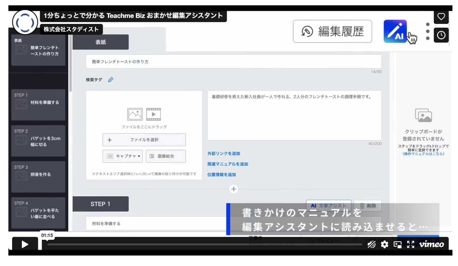Open the three-dot vertical menu

pos(428,31)
